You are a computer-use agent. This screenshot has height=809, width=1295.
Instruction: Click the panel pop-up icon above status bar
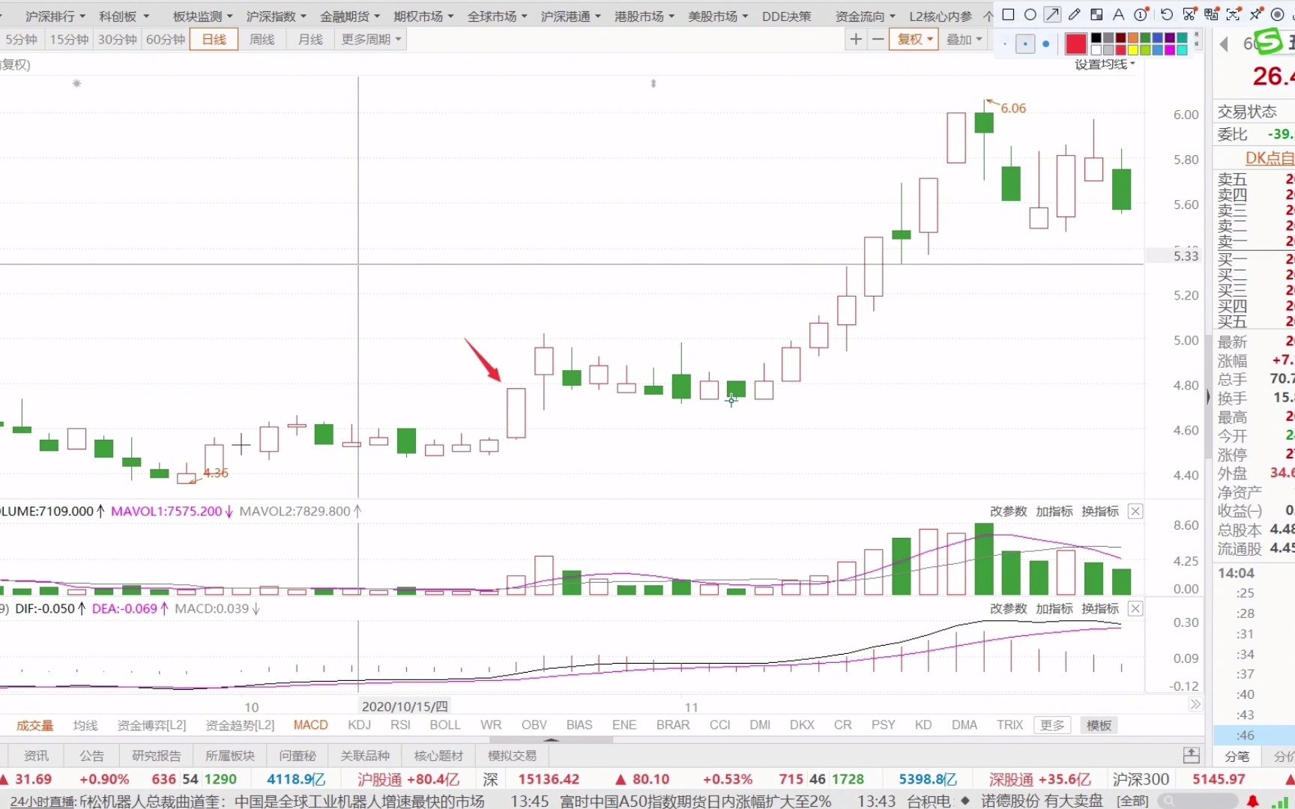click(1191, 755)
